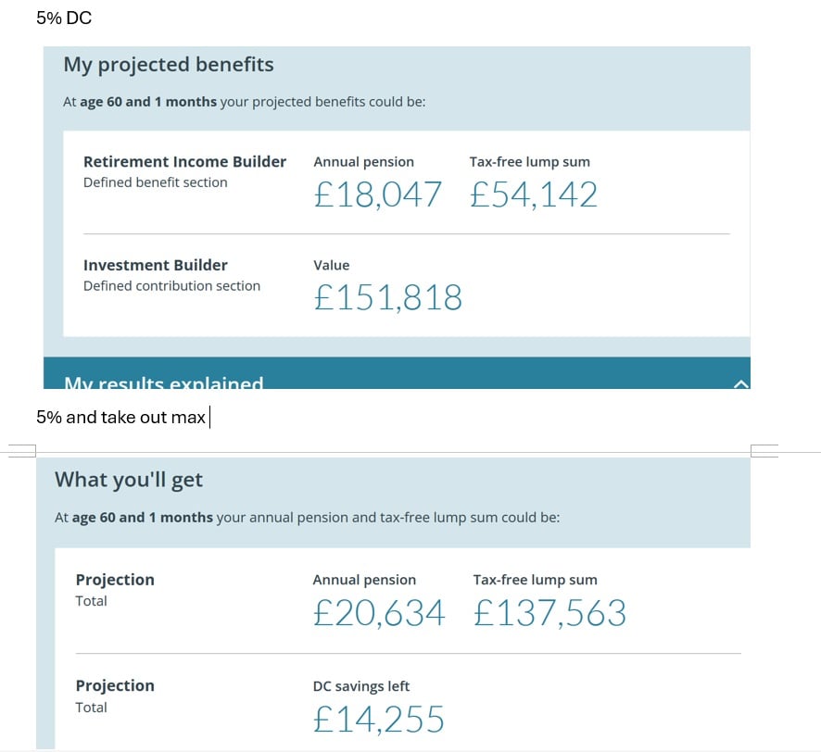
Task: Click the £20,634 annual pension projection
Action: (x=378, y=613)
